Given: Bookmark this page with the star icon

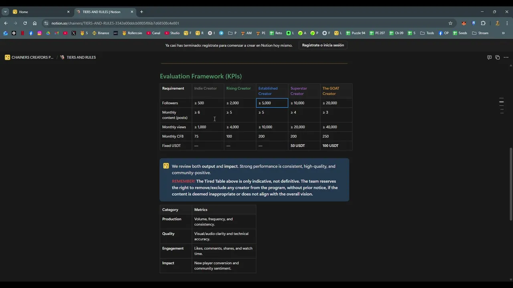Looking at the screenshot, I should click(x=450, y=23).
